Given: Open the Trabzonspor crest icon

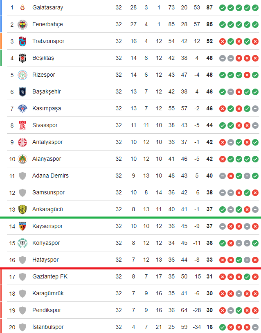Looking at the screenshot, I should point(22,41).
